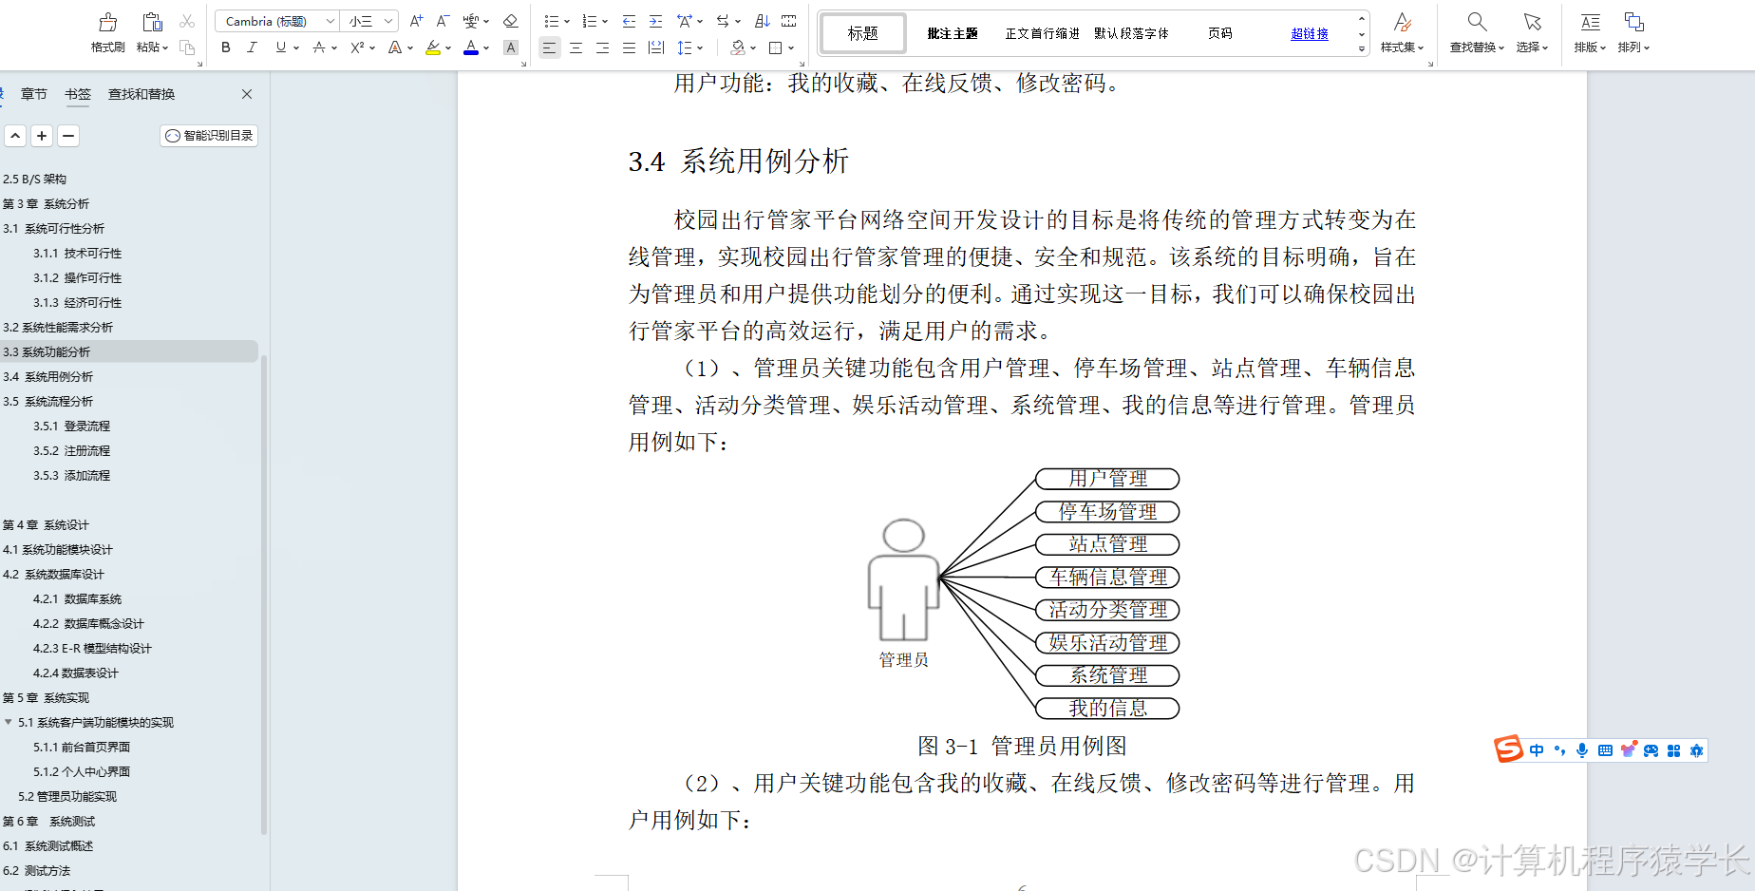Open highlight color dropdown arrow

pos(448,48)
